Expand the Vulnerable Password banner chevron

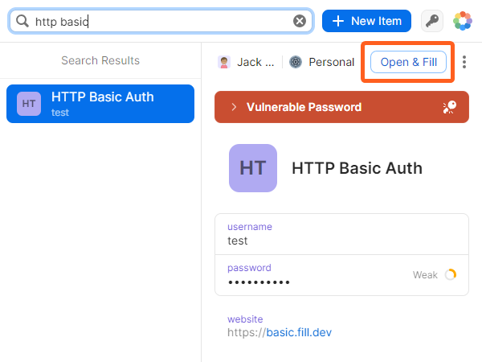(234, 107)
